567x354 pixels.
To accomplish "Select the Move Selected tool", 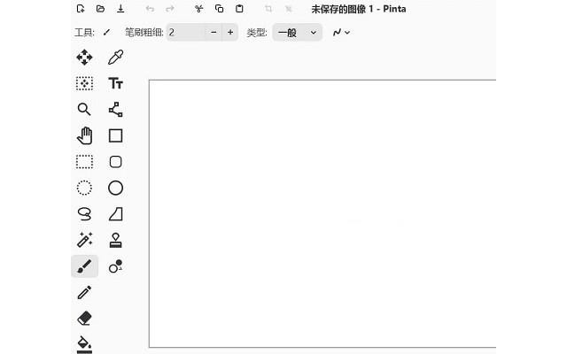I will [x=84, y=57].
